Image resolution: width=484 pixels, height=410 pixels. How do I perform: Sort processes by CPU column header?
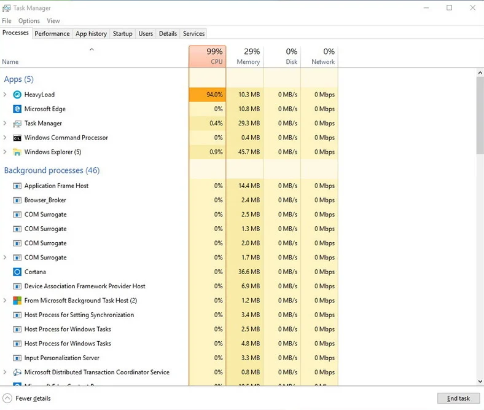pyautogui.click(x=208, y=57)
